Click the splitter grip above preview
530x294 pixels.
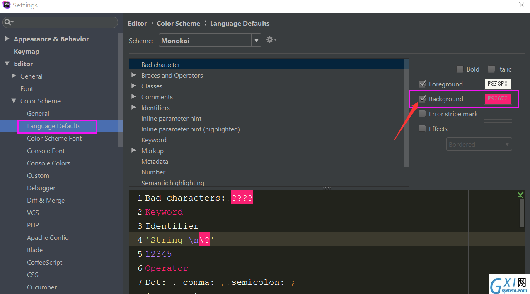327,188
